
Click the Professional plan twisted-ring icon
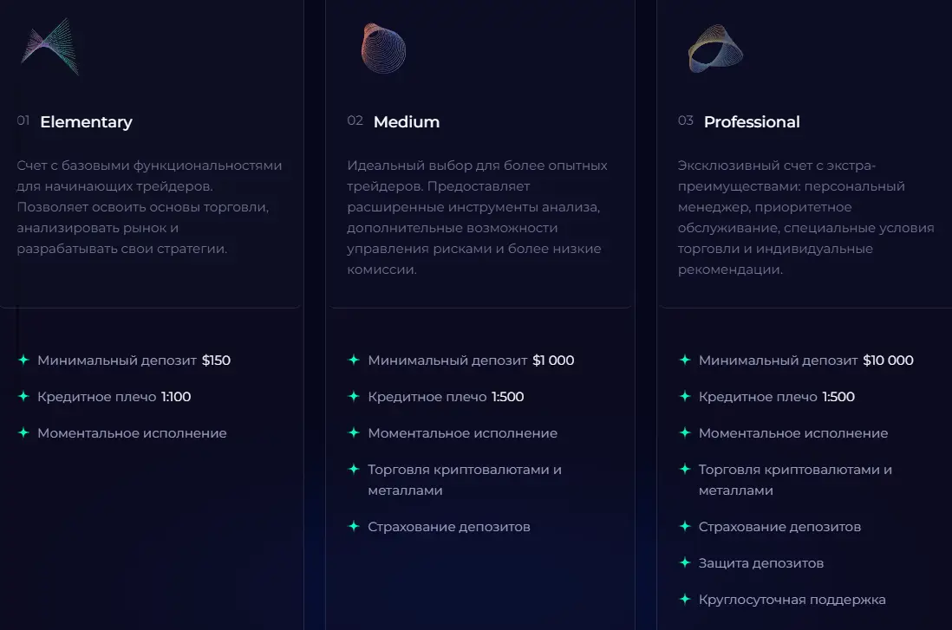pos(715,49)
